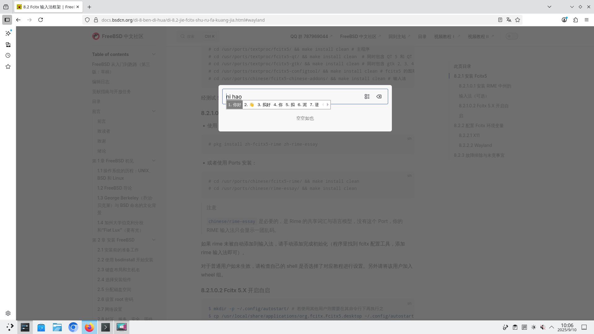Open history clock in sidebar
The image size is (594, 334).
[8, 55]
